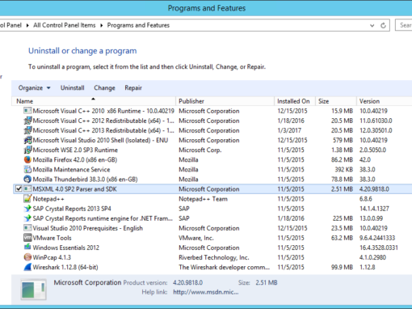
Task: Sort by the Version column header
Action: 385,101
